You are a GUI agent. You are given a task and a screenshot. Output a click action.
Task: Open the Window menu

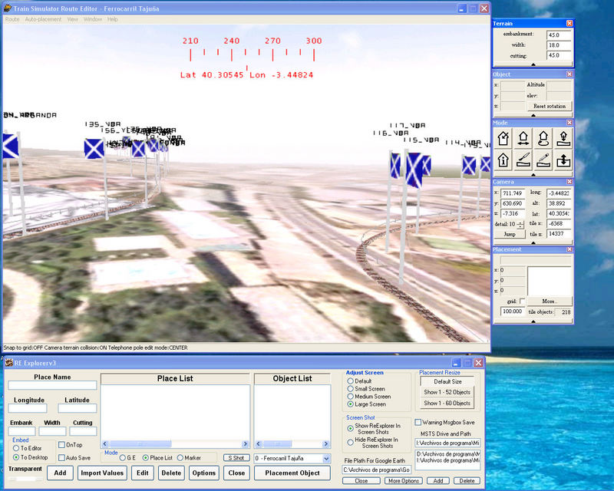(93, 19)
